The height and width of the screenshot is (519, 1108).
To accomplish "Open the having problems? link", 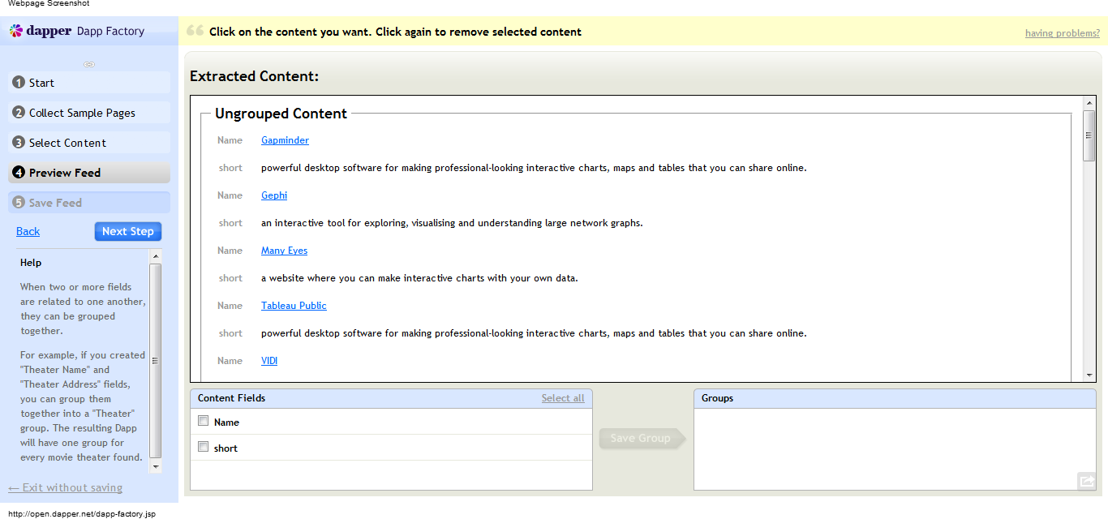I will click(1063, 33).
